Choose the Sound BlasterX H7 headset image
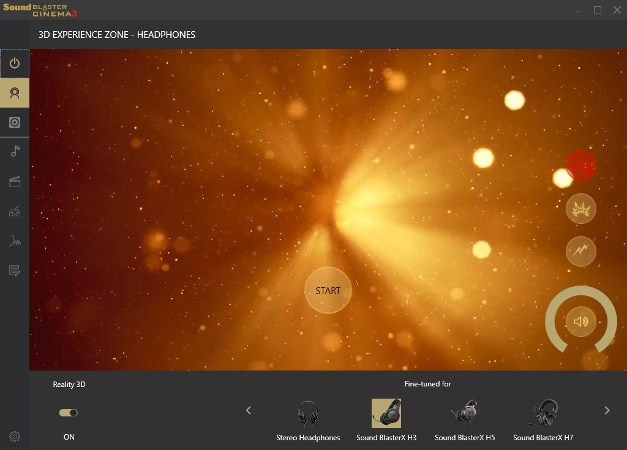Screen dimensions: 627x450 [x=543, y=413]
